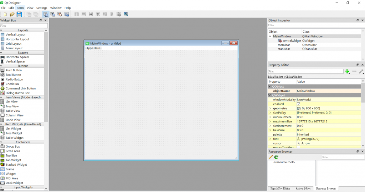Save the form with the floppy icon
Screen dimensions: 365x192
tap(19, 15)
